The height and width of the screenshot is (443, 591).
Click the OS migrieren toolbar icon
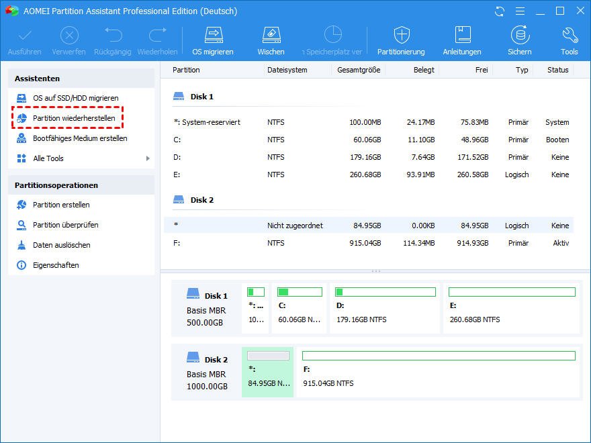[213, 35]
